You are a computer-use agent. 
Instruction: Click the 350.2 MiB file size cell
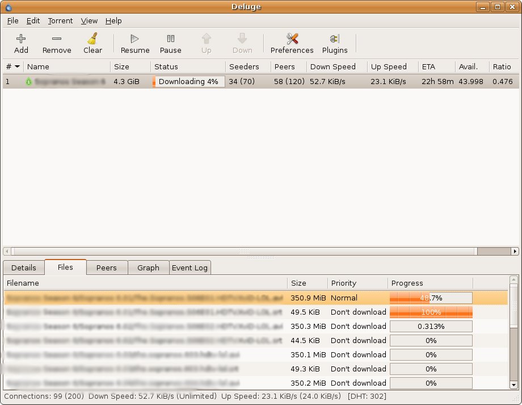point(308,383)
